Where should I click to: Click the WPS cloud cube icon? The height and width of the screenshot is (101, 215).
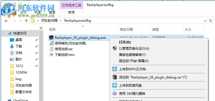point(115,69)
